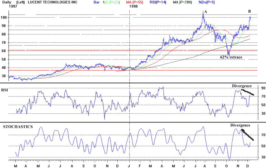The image size is (266, 168).
Task: Click the 60 price axis label
Action: (x=4, y=51)
